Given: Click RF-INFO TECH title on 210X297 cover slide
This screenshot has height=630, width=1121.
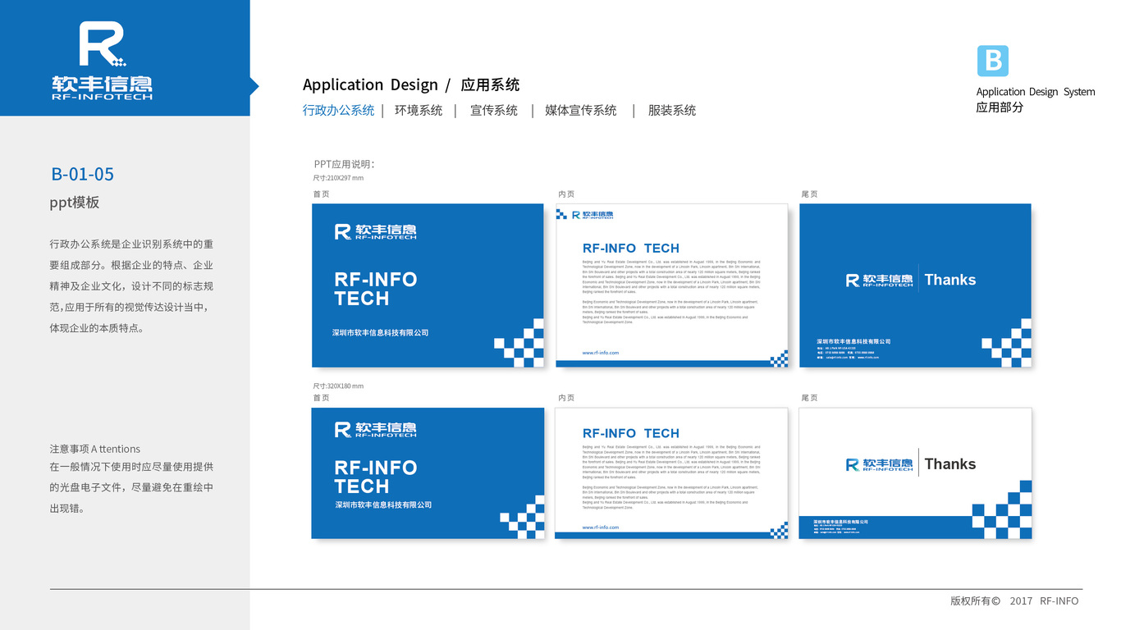Looking at the screenshot, I should point(376,289).
